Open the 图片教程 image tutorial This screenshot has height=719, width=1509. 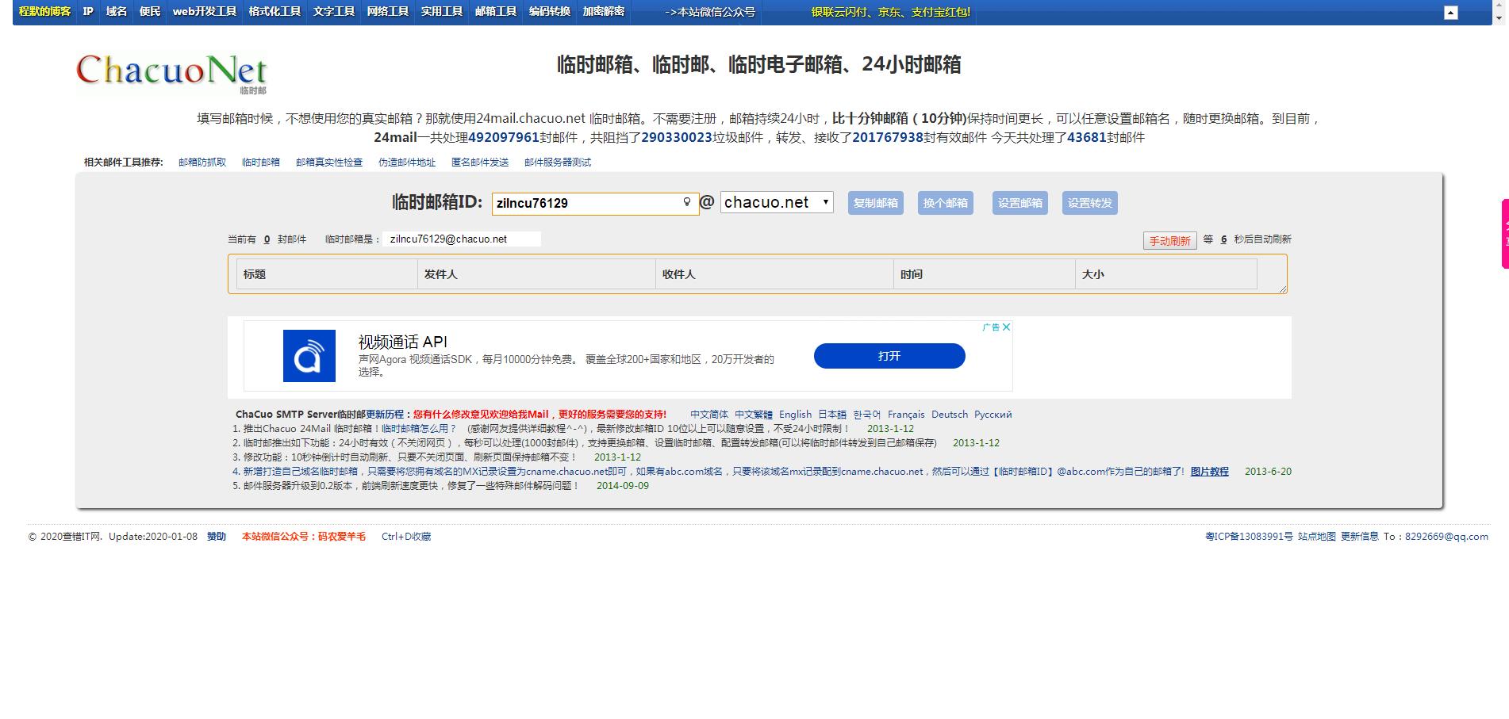[1209, 471]
